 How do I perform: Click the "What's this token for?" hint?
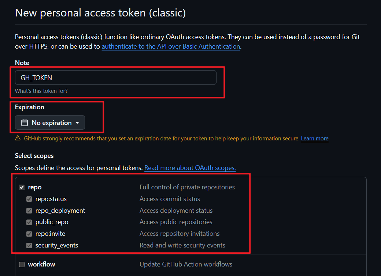tap(41, 91)
